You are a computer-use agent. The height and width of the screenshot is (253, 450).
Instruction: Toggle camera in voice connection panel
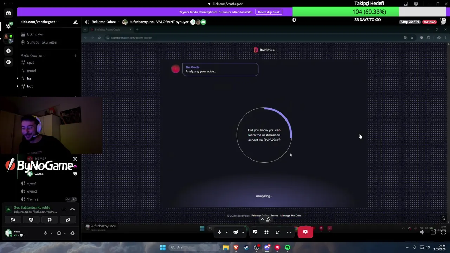pos(13,220)
